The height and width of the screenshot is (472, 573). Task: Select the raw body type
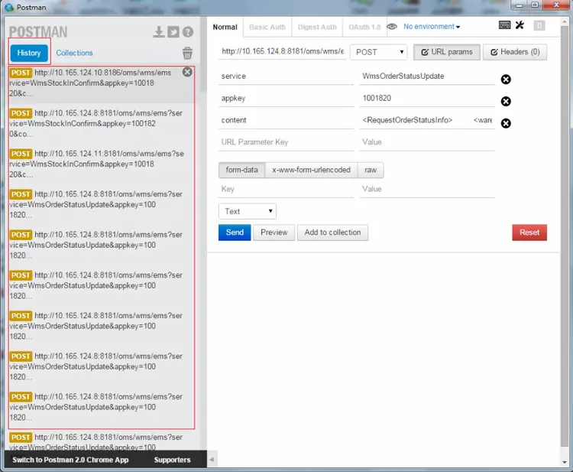click(x=371, y=170)
